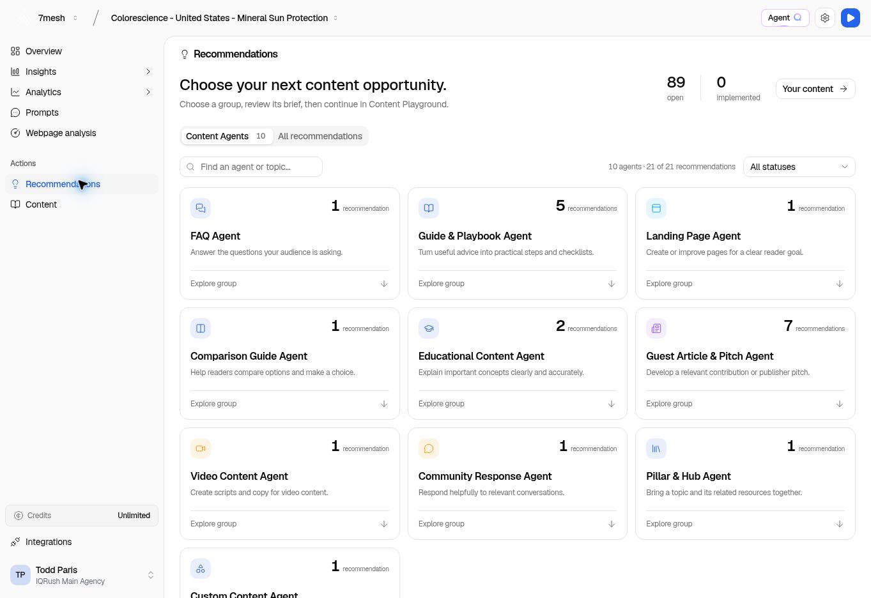The width and height of the screenshot is (871, 598).
Task: Click the Guest Article & Pitch Agent icon
Action: tap(656, 328)
